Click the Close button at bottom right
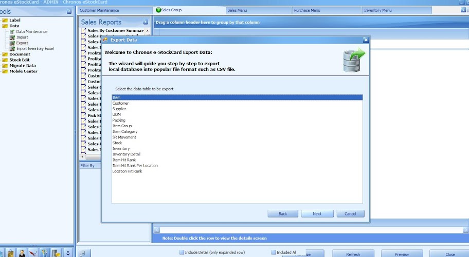 pyautogui.click(x=449, y=254)
